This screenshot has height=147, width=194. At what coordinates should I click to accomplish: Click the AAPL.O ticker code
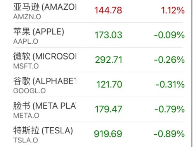26,41
